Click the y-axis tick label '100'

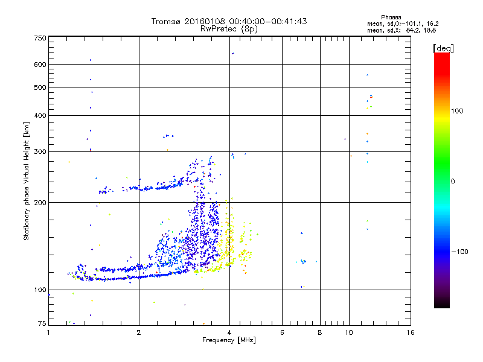tap(40, 290)
